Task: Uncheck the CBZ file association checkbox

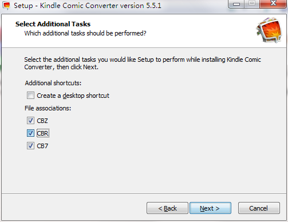Action: [30, 121]
